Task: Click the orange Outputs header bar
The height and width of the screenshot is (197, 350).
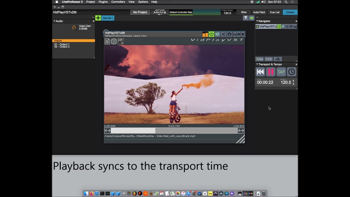Action: pyautogui.click(x=74, y=40)
